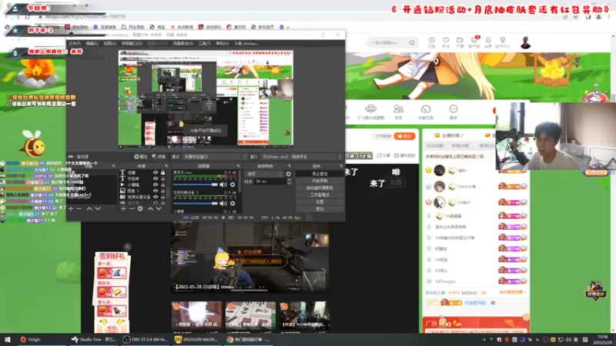This screenshot has width=616, height=346.
Task: Add a new source with the plus icon
Action: [123, 208]
